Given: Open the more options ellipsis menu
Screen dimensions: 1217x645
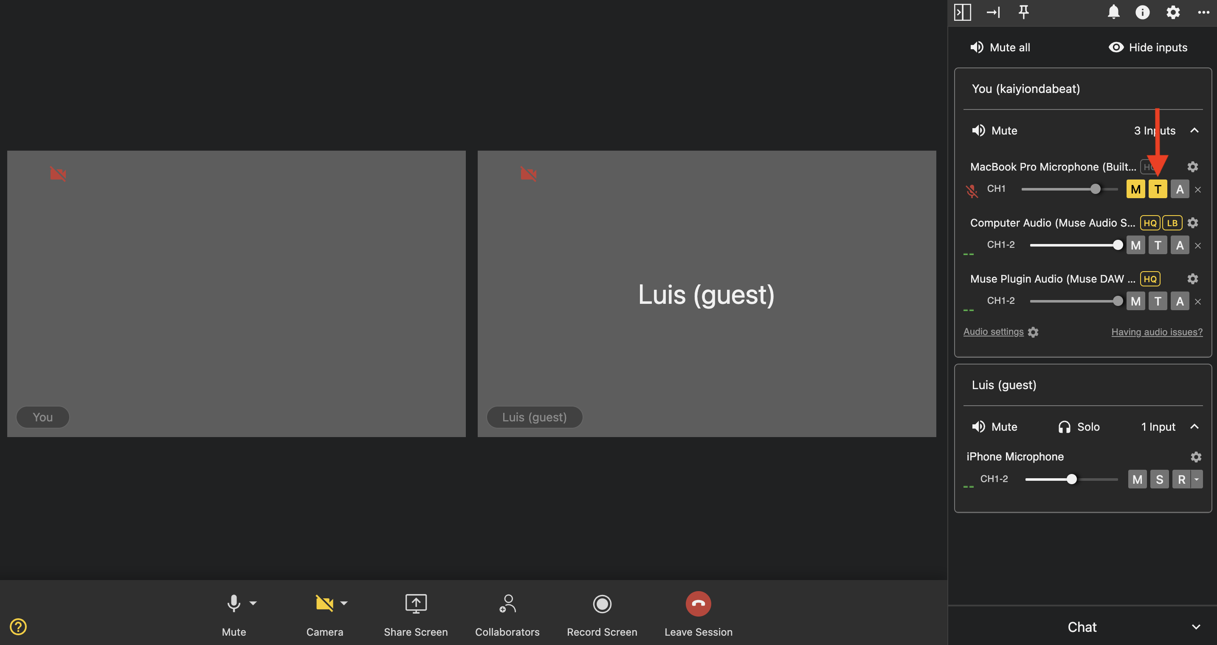Looking at the screenshot, I should pos(1203,12).
